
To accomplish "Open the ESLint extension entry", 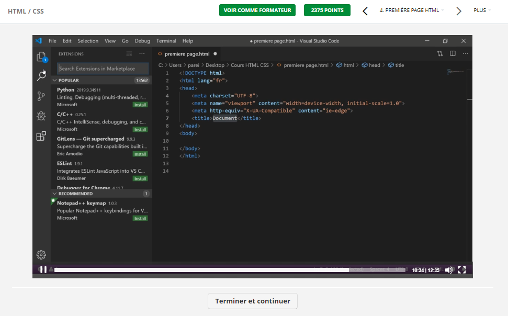I will [101, 171].
